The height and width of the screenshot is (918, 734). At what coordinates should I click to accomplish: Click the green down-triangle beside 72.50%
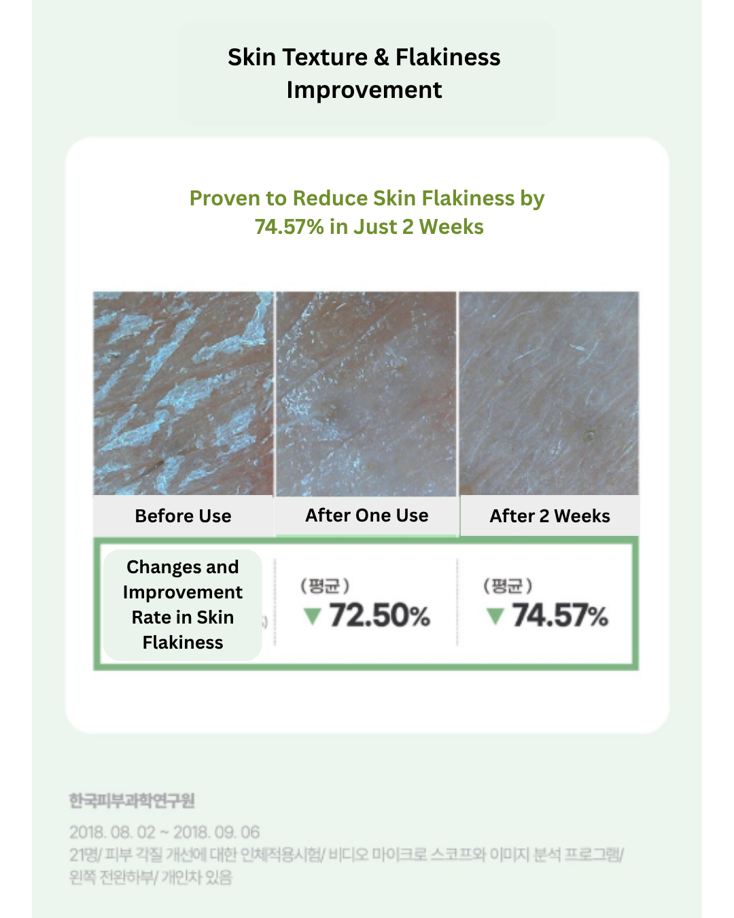click(x=312, y=617)
